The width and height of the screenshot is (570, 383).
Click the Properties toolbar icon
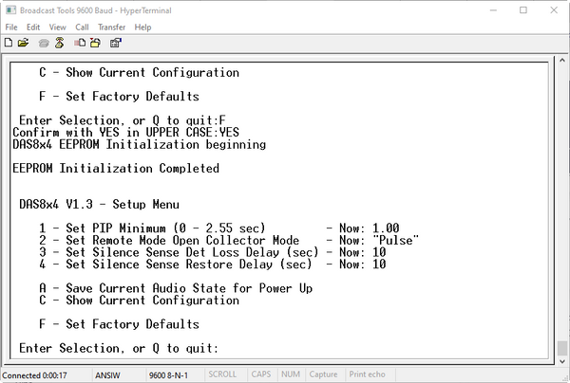pos(116,43)
